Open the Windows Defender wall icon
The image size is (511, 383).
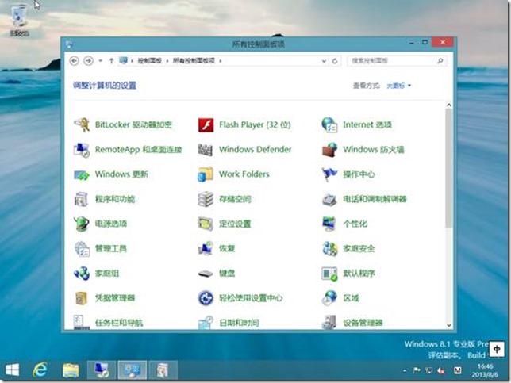(206, 150)
